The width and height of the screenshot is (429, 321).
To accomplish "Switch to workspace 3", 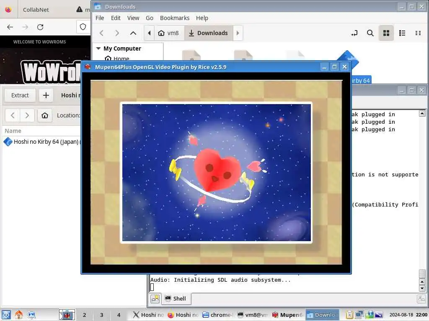I will click(101, 315).
